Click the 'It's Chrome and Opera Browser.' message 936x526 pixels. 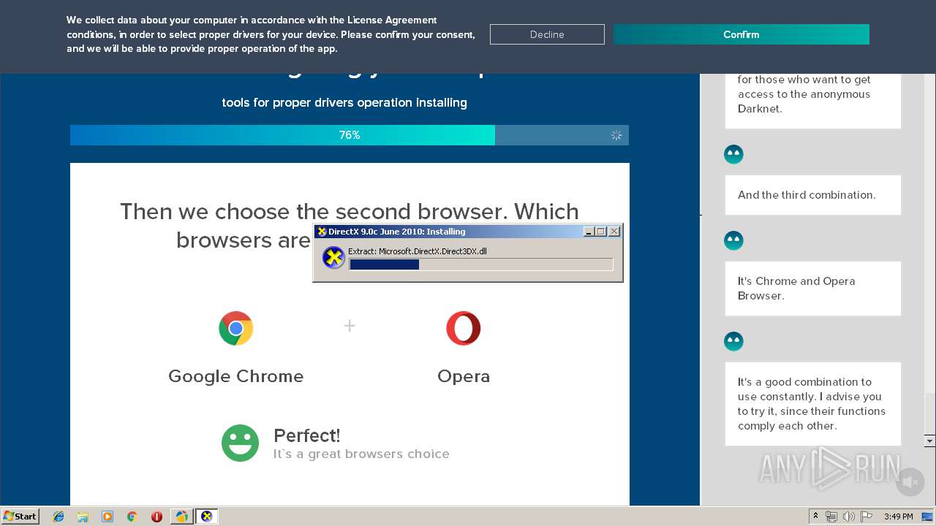coord(812,289)
